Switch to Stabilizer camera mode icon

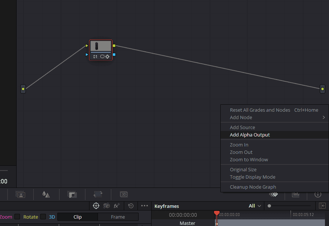pos(106,206)
